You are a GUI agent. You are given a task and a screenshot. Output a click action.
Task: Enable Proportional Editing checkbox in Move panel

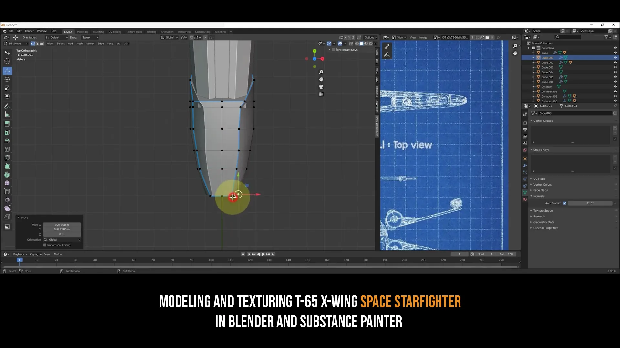(x=45, y=245)
